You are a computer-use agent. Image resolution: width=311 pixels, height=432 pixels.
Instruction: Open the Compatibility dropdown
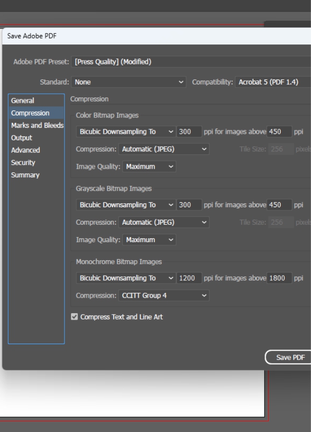271,82
